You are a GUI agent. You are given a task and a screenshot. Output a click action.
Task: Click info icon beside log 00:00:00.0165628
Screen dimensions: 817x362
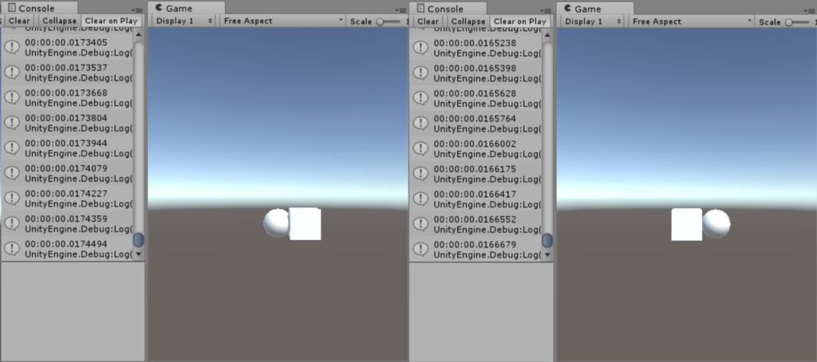[x=420, y=98]
